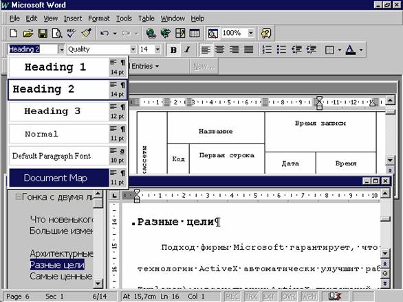Redo the last undone action
The width and height of the screenshot is (403, 302).
tap(126, 33)
